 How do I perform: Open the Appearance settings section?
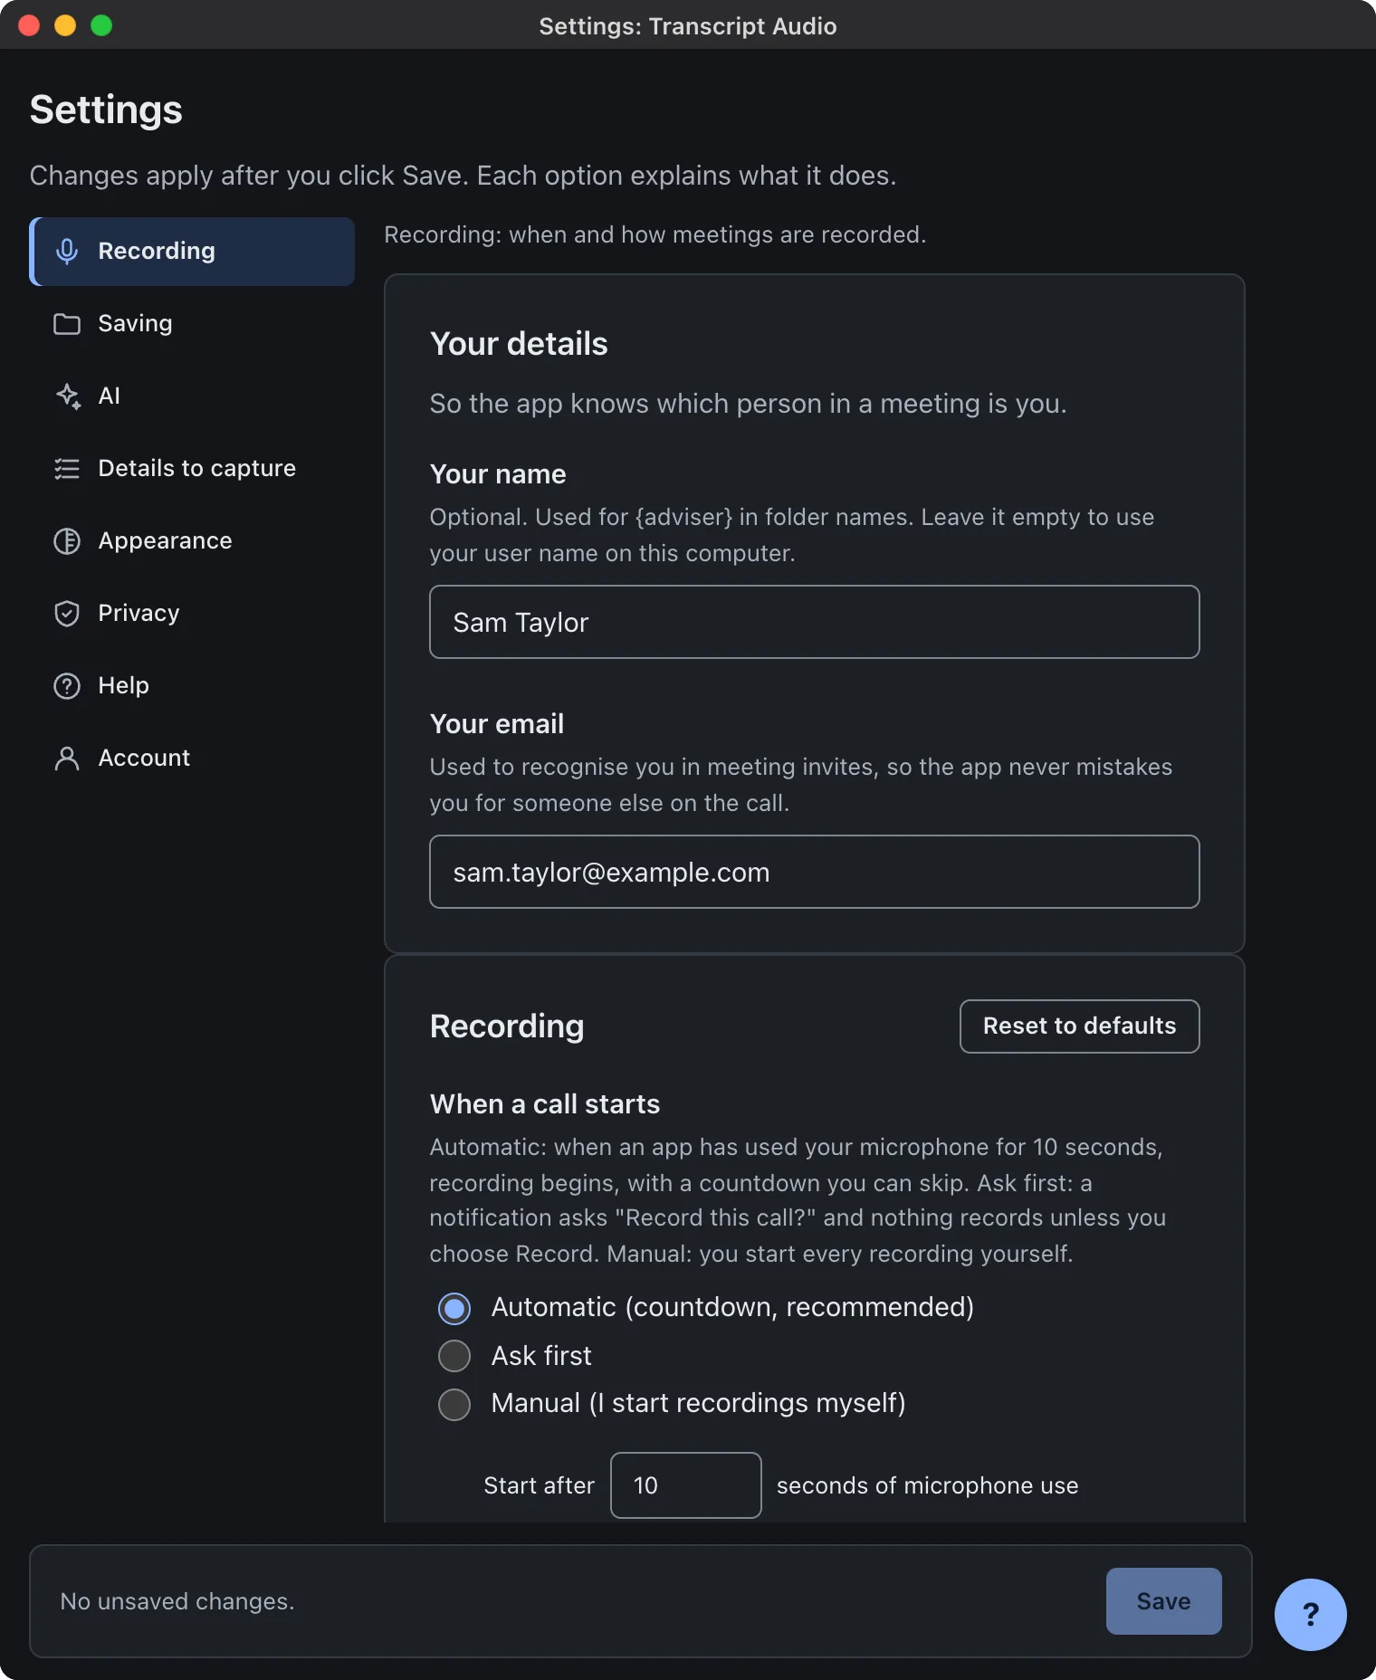tap(192, 540)
